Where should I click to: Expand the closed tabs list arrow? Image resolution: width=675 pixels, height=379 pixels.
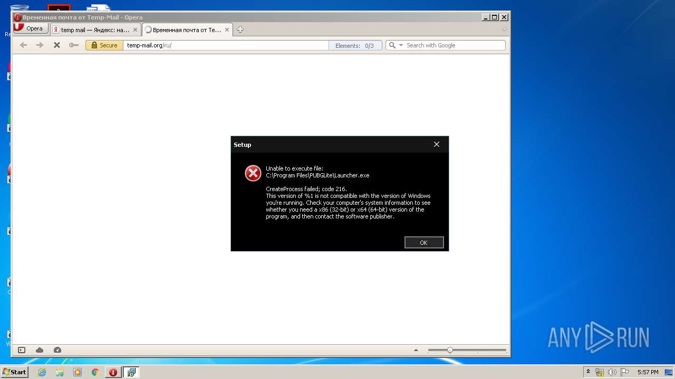504,29
